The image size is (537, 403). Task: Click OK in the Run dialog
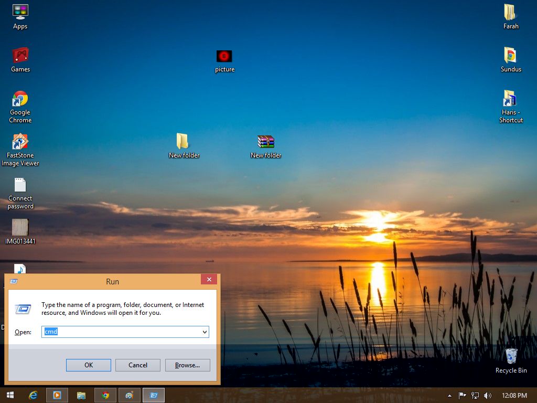88,365
